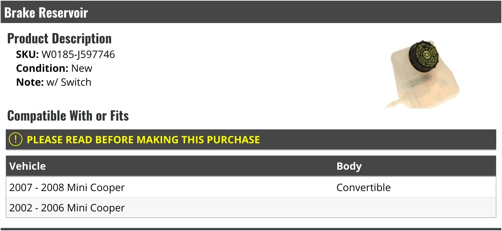Click the Body column header
The width and height of the screenshot is (502, 231).
coord(349,166)
